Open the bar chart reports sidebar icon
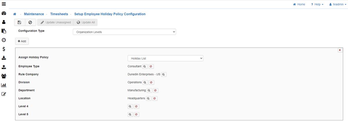 (4, 85)
